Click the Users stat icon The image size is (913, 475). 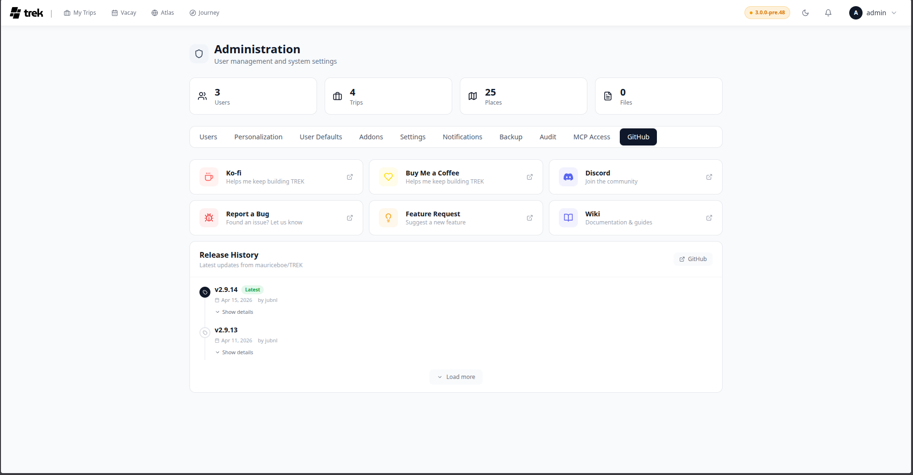[202, 96]
